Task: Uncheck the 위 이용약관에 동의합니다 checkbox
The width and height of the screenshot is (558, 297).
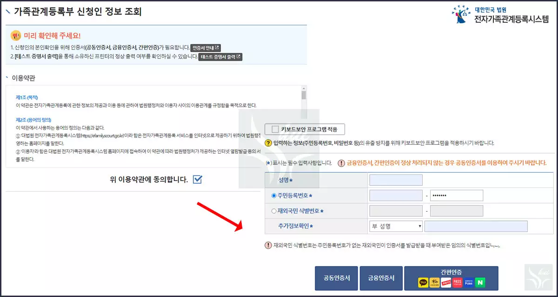Action: pyautogui.click(x=197, y=180)
